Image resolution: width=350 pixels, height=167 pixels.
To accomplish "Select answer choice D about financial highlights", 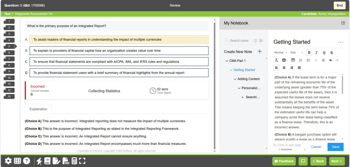I will pyautogui.click(x=119, y=73).
